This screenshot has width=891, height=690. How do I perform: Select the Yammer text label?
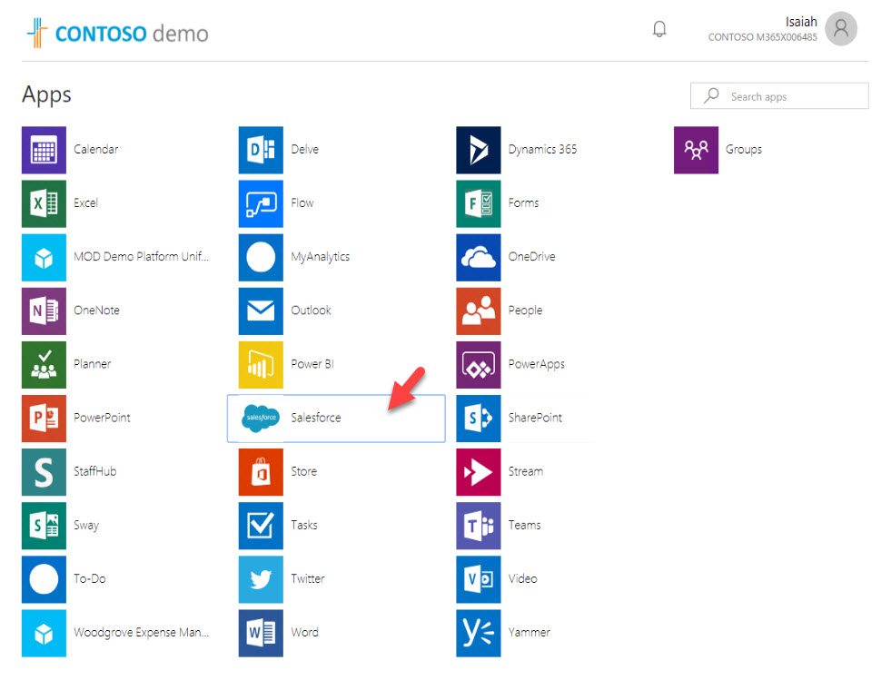click(x=529, y=633)
